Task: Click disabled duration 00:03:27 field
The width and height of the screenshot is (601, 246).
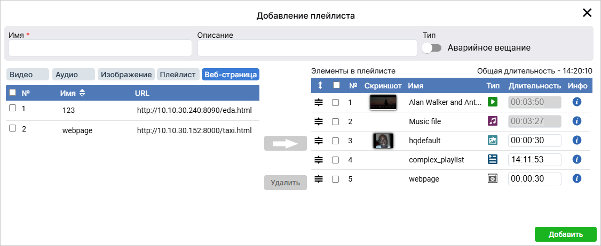Action: (535, 121)
